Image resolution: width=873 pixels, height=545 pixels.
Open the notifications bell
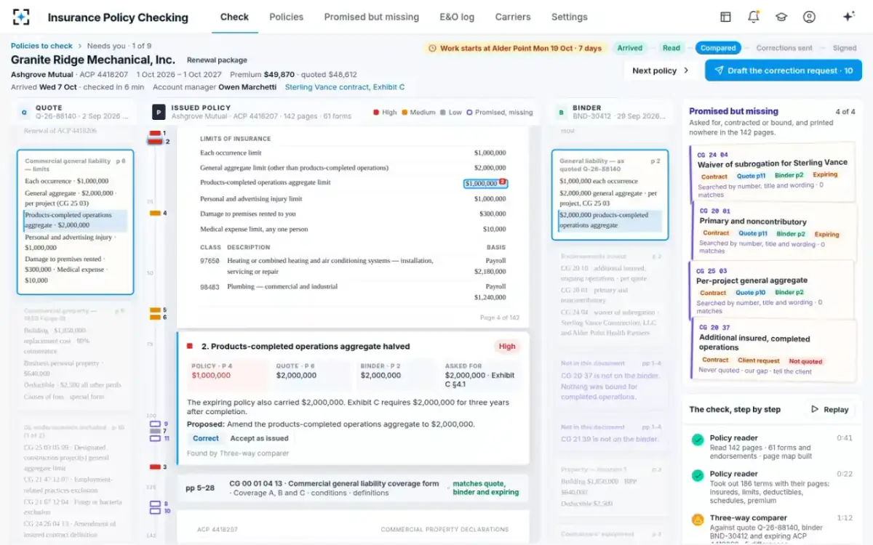753,17
